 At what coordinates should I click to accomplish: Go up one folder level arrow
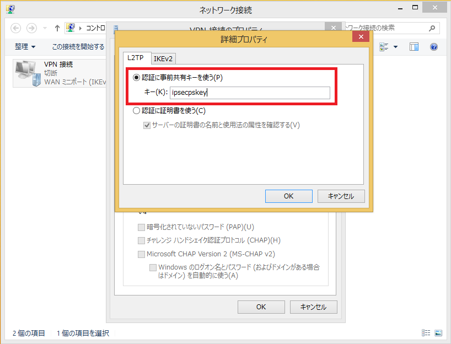(57, 28)
